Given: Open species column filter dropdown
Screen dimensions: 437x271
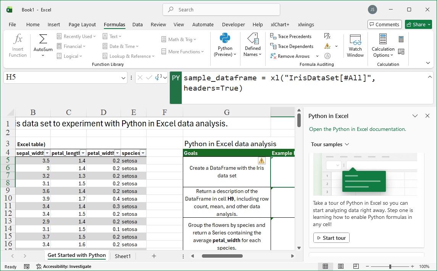Looking at the screenshot, I should tap(143, 153).
